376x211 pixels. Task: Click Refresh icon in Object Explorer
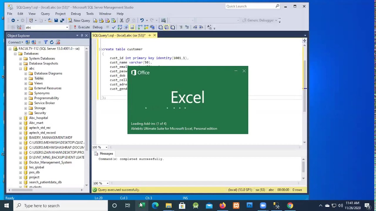[x=52, y=42]
